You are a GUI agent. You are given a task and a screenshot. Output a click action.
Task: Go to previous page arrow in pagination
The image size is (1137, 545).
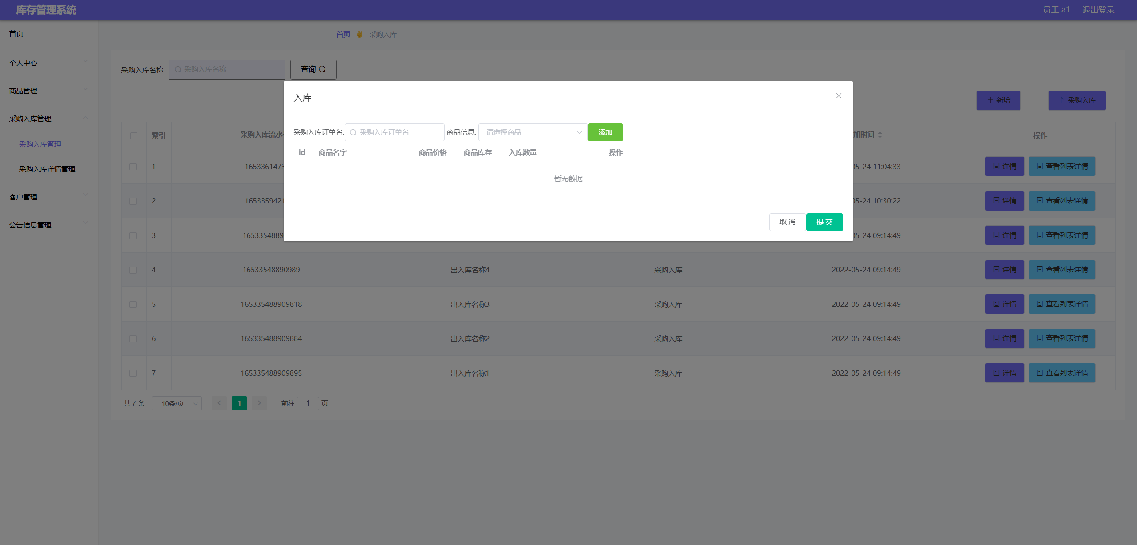219,403
